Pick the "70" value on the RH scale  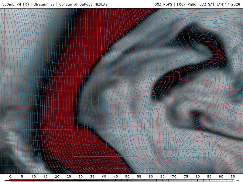tap(174, 177)
